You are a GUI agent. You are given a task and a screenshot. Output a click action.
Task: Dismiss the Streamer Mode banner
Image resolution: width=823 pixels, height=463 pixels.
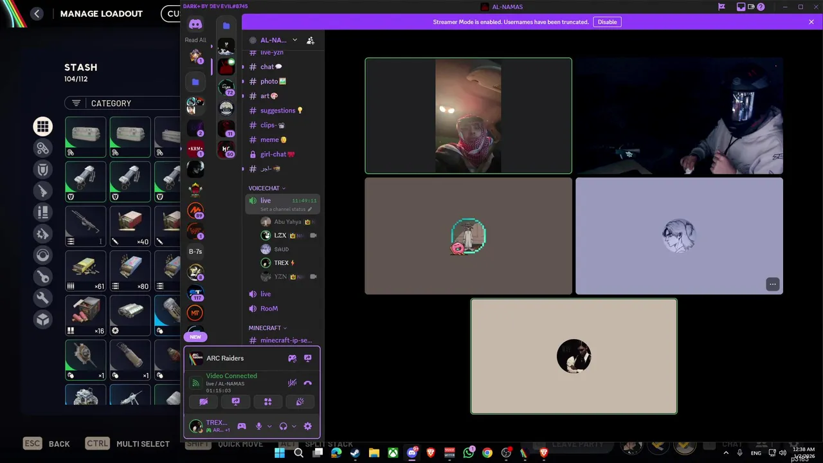(x=811, y=22)
